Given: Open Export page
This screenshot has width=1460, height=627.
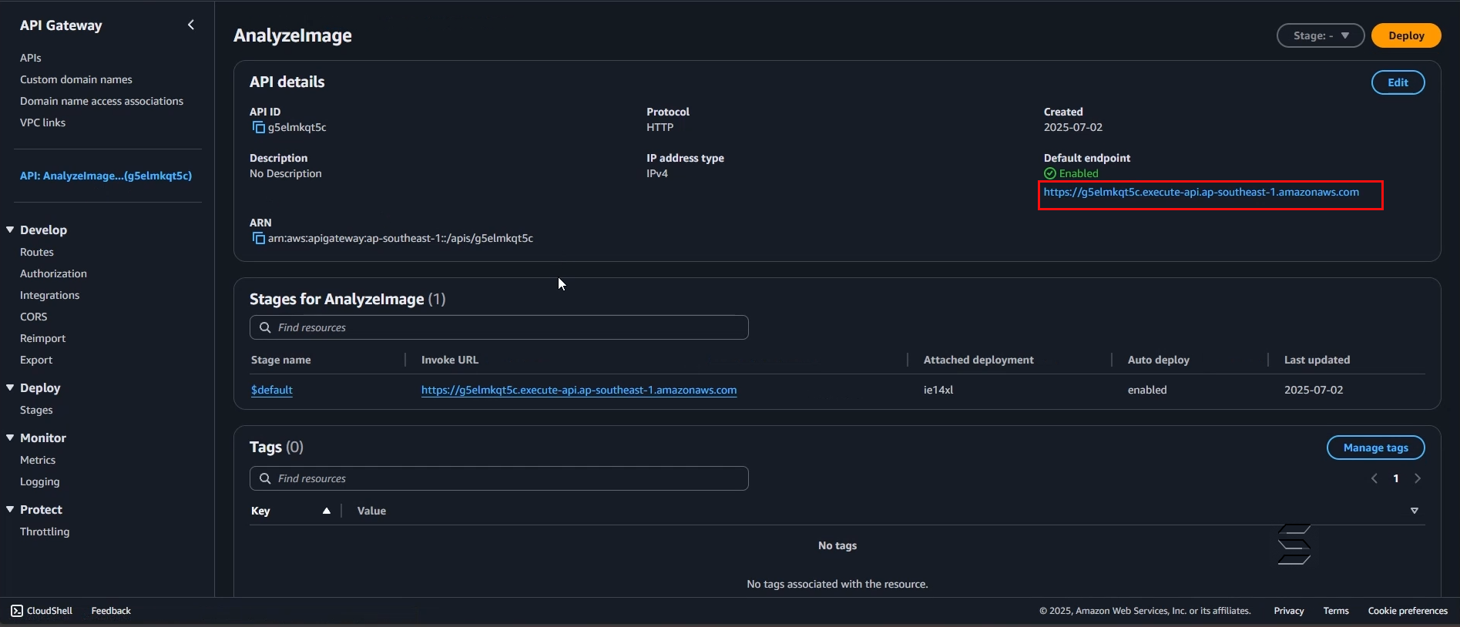Looking at the screenshot, I should click(x=36, y=360).
